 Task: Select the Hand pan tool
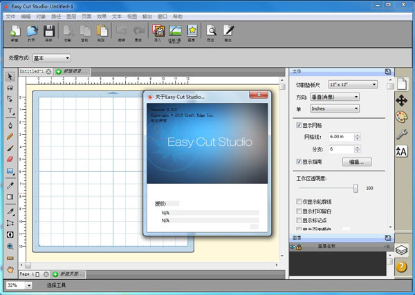point(10,269)
